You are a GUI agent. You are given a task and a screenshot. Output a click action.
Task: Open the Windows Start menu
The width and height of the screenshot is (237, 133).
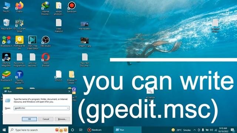[4, 130]
